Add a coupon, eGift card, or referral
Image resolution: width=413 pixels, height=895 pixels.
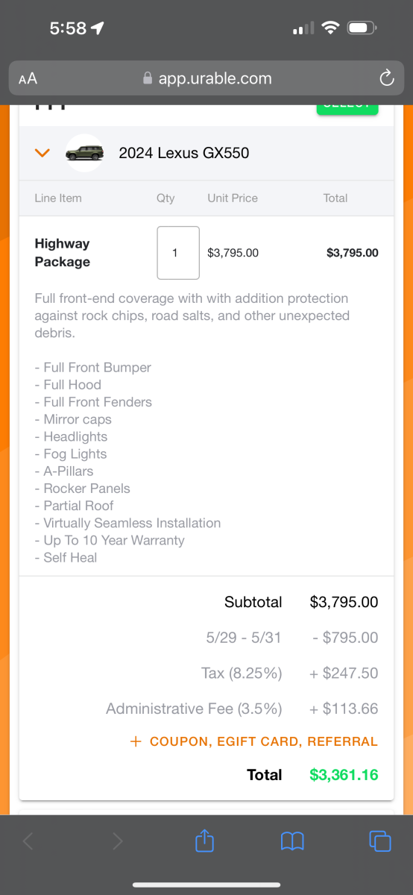tap(253, 741)
